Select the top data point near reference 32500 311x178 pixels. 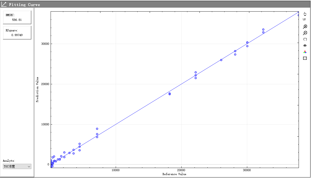click(x=263, y=30)
